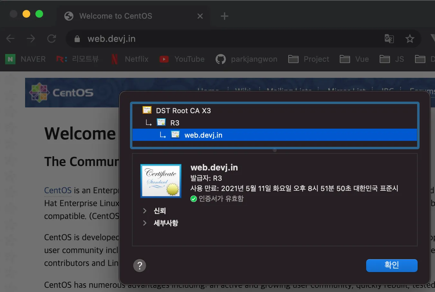
Task: Open the 리모트뷰 bookmark
Action: [78, 59]
